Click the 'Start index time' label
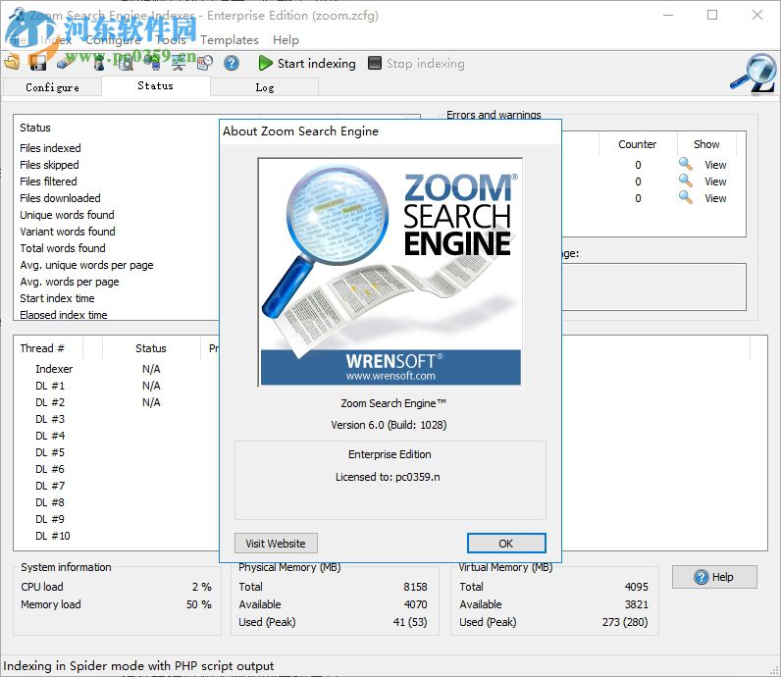Viewport: 781px width, 677px height. coord(57,298)
